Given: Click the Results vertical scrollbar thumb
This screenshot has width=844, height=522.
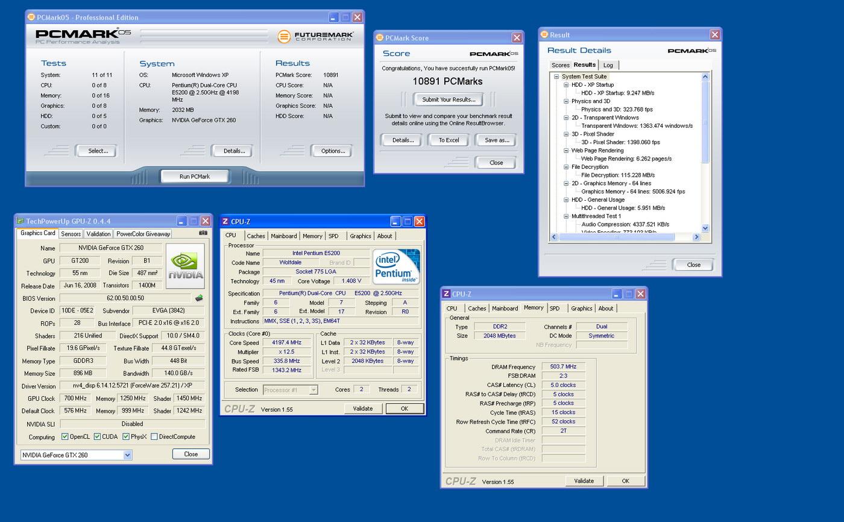Looking at the screenshot, I should click(x=705, y=123).
